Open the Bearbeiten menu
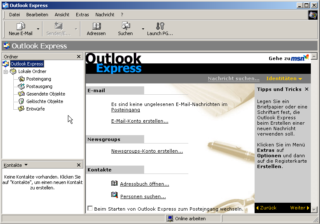The height and width of the screenshot is (224, 320). tap(37, 15)
